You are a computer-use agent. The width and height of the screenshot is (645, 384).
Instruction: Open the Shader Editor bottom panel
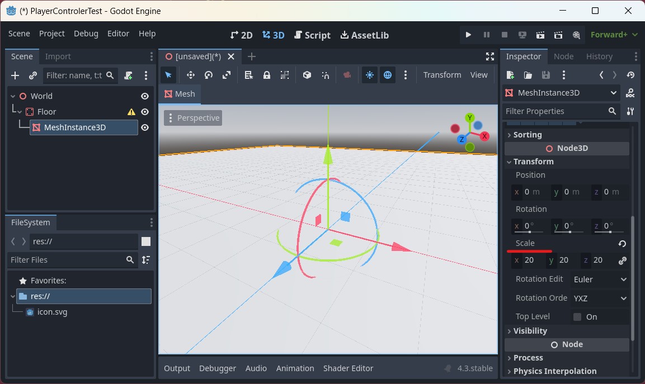coord(348,368)
